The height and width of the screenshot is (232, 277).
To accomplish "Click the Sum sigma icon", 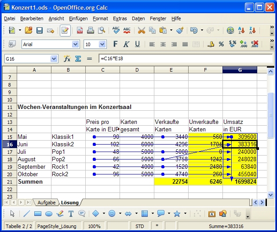I will point(78,58).
